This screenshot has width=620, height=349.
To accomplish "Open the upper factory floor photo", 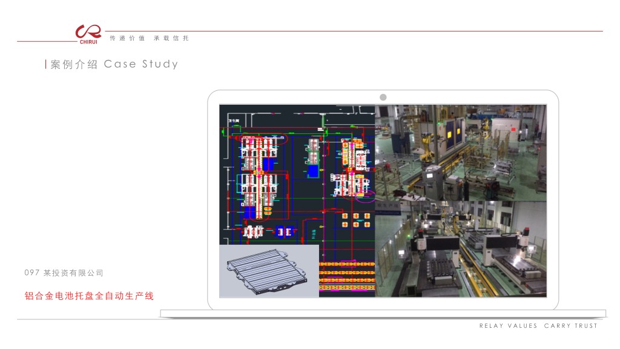I will click(460, 152).
